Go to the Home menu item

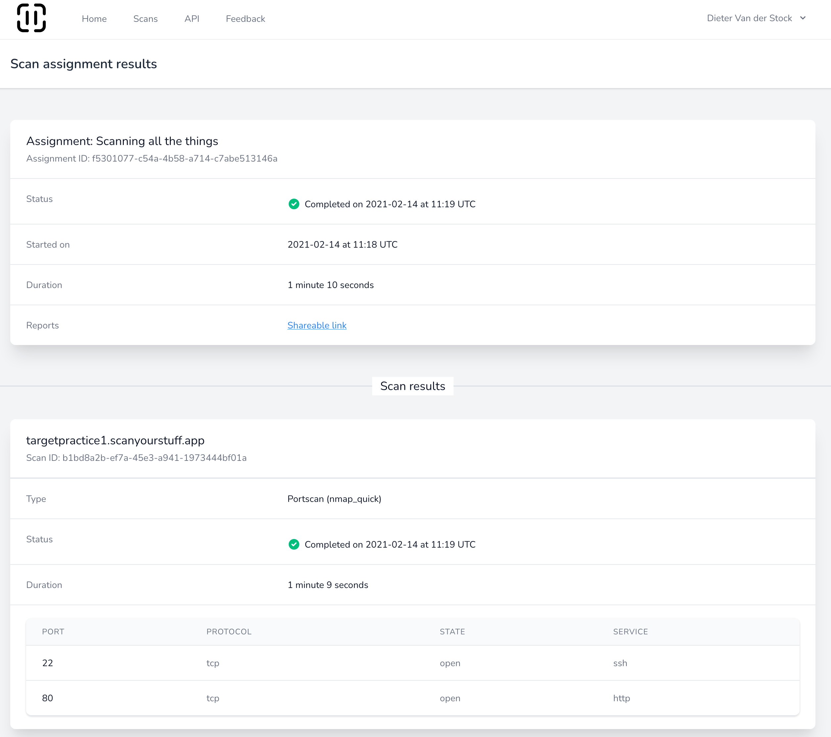94,19
